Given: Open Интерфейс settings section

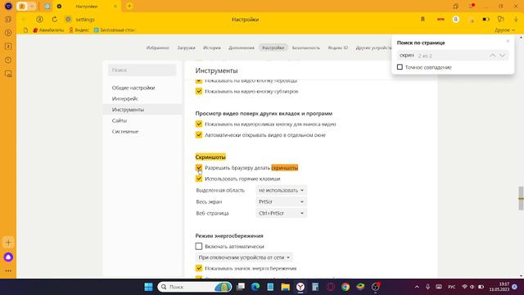Looking at the screenshot, I should tap(125, 98).
